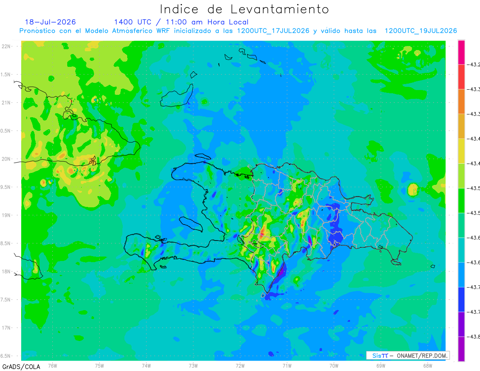Pick the dark blue swatch in the color scale
The height and width of the screenshot is (371, 480).
click(x=461, y=299)
